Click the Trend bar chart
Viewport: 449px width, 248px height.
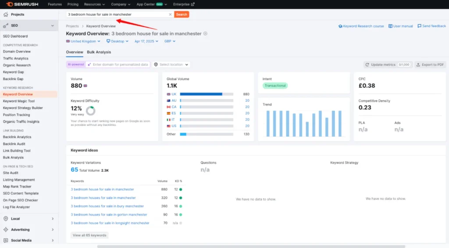click(304, 123)
